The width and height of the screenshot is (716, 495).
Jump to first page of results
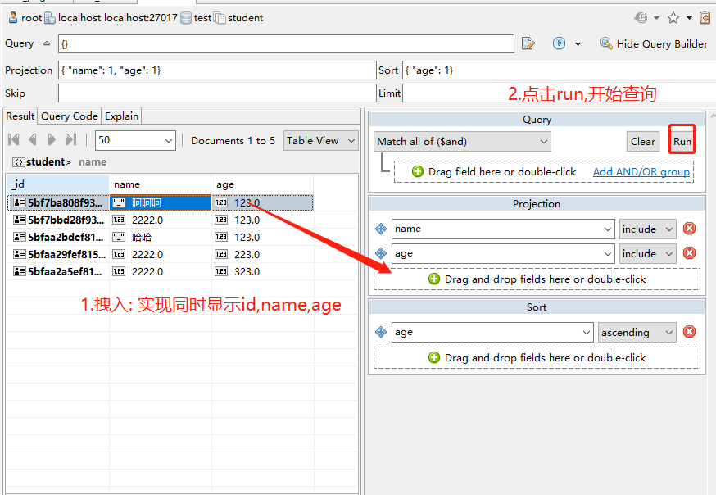tap(11, 140)
